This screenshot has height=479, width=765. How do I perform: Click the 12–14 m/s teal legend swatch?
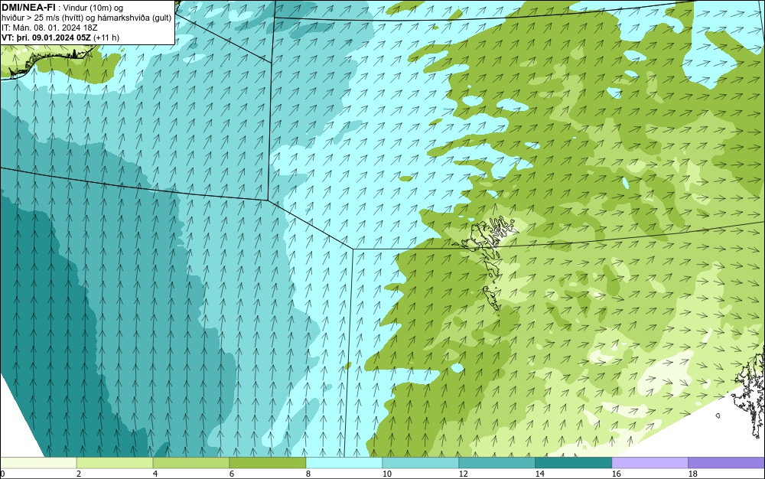497,462
